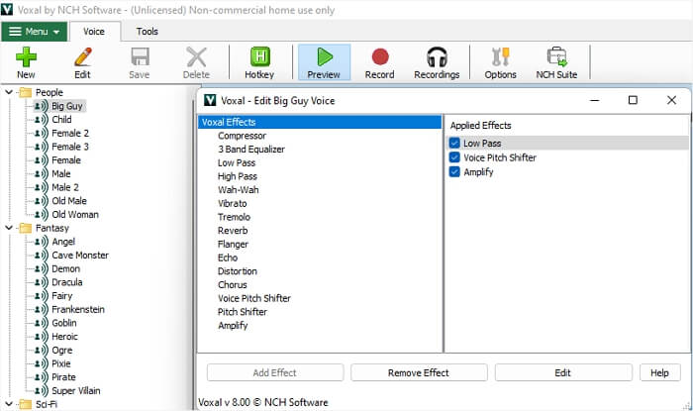
Task: Select High Pass effect
Action: [238, 176]
